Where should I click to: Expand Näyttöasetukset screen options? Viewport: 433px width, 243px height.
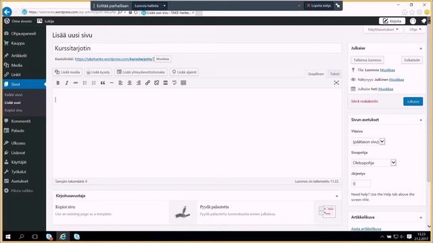tap(383, 30)
